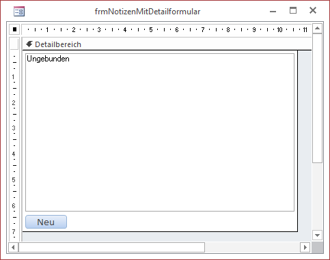Select the Ungebunden list box control
The height and width of the screenshot is (260, 330).
click(160, 132)
